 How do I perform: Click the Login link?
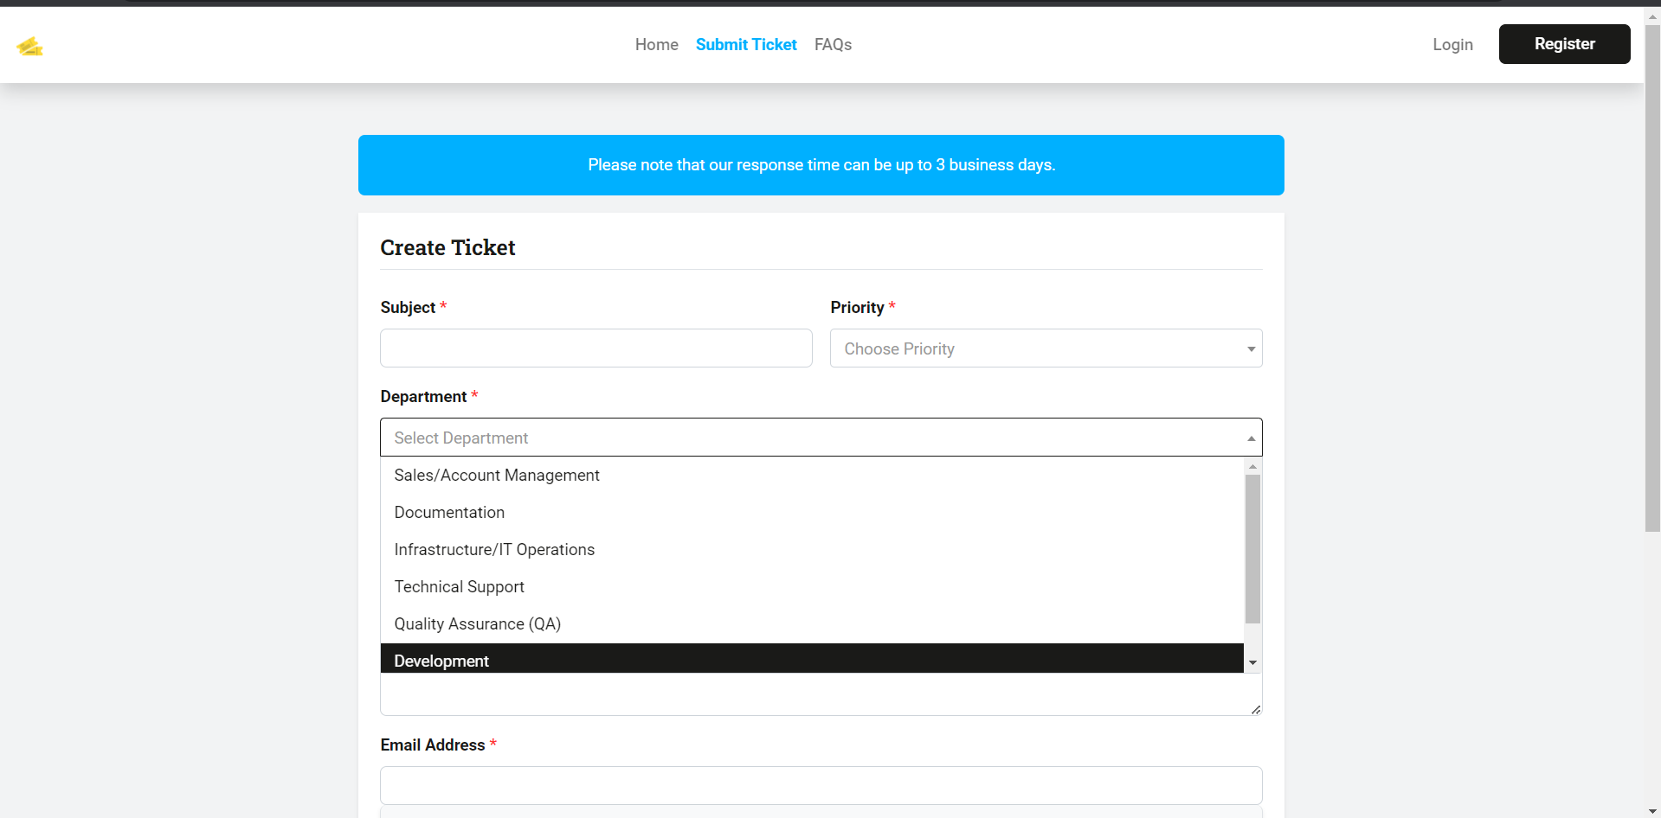click(1452, 44)
